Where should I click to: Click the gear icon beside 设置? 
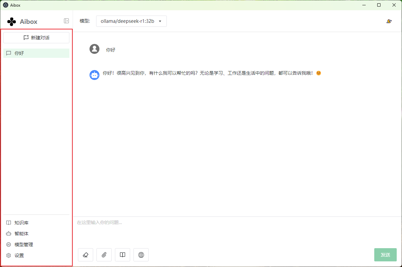(x=9, y=255)
